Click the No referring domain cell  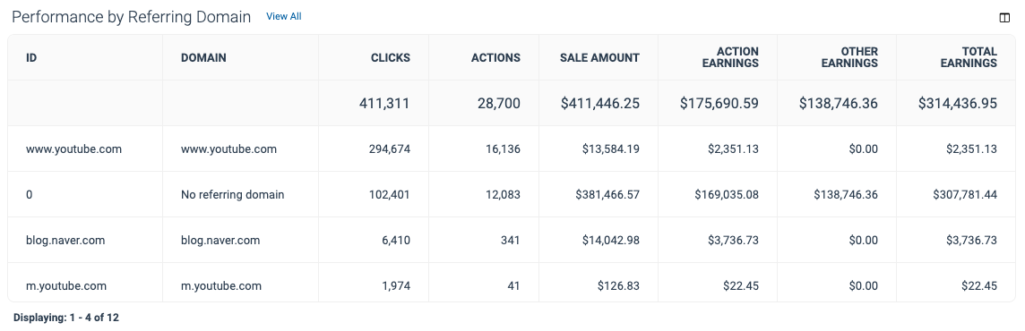click(233, 194)
